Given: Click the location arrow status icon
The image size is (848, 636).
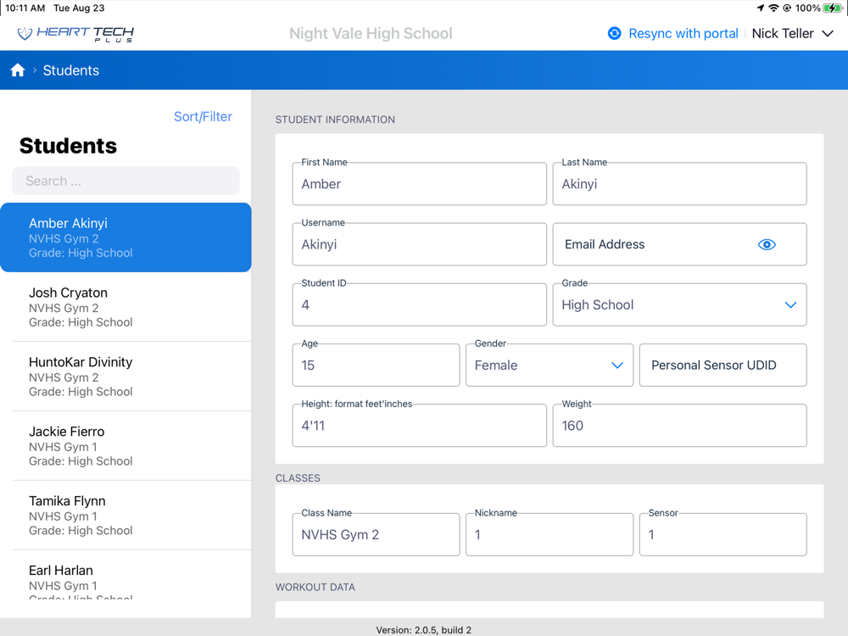Looking at the screenshot, I should (x=761, y=8).
